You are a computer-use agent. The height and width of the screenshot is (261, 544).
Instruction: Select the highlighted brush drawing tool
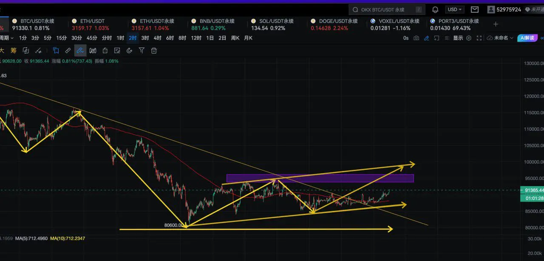(x=80, y=51)
